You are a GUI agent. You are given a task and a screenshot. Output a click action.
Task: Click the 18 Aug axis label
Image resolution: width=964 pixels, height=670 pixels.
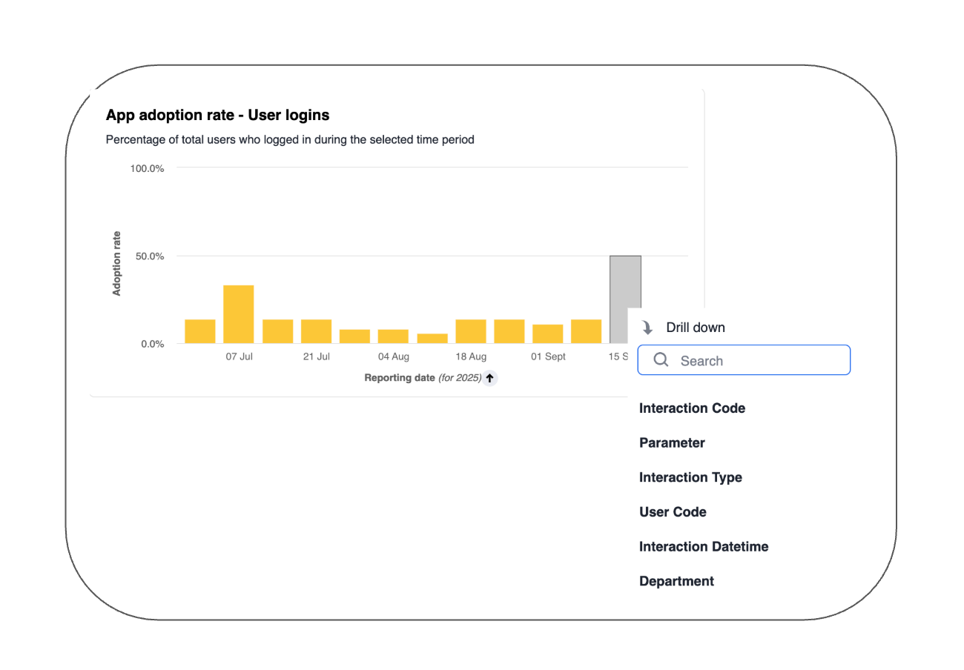coord(470,356)
